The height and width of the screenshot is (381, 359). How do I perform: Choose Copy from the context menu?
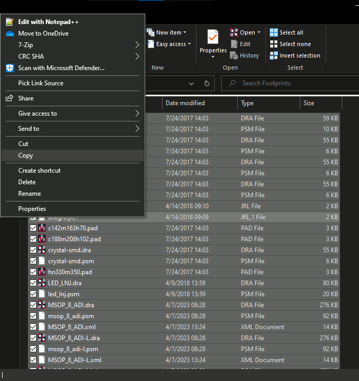pyautogui.click(x=73, y=155)
